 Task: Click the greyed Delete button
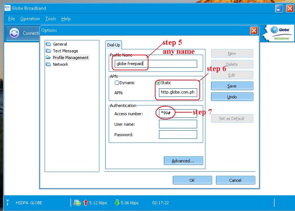coord(232,64)
